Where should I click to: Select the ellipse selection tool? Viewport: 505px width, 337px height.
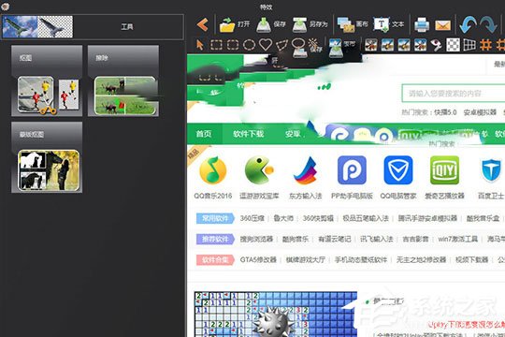point(249,45)
